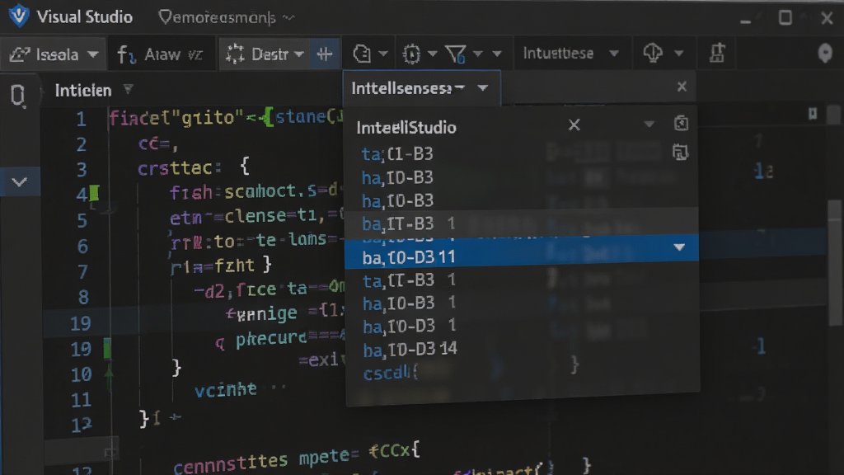The height and width of the screenshot is (475, 844).
Task: Collapse the sidebar chevron expander
Action: 20,182
